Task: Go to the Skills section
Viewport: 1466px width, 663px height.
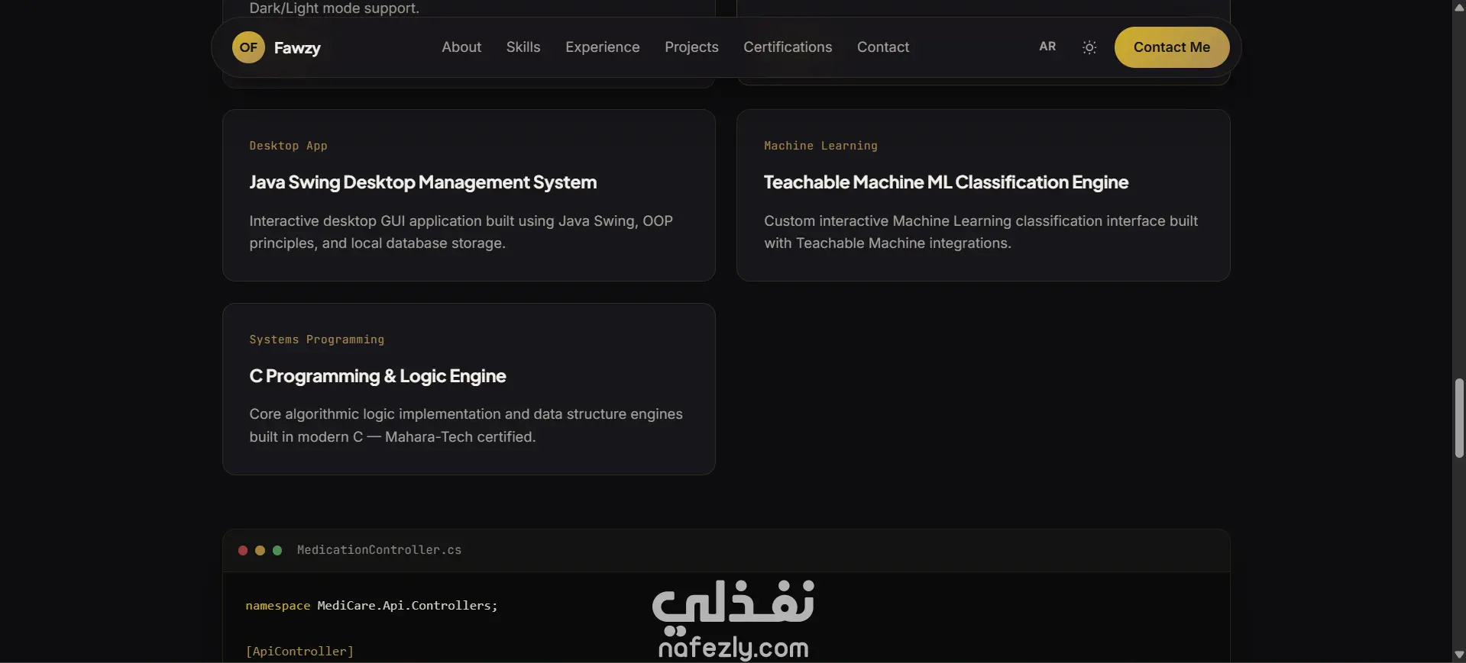Action: [523, 47]
